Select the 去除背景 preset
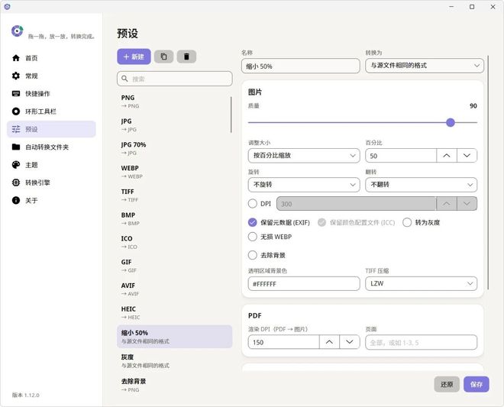The width and height of the screenshot is (504, 407). pyautogui.click(x=173, y=385)
